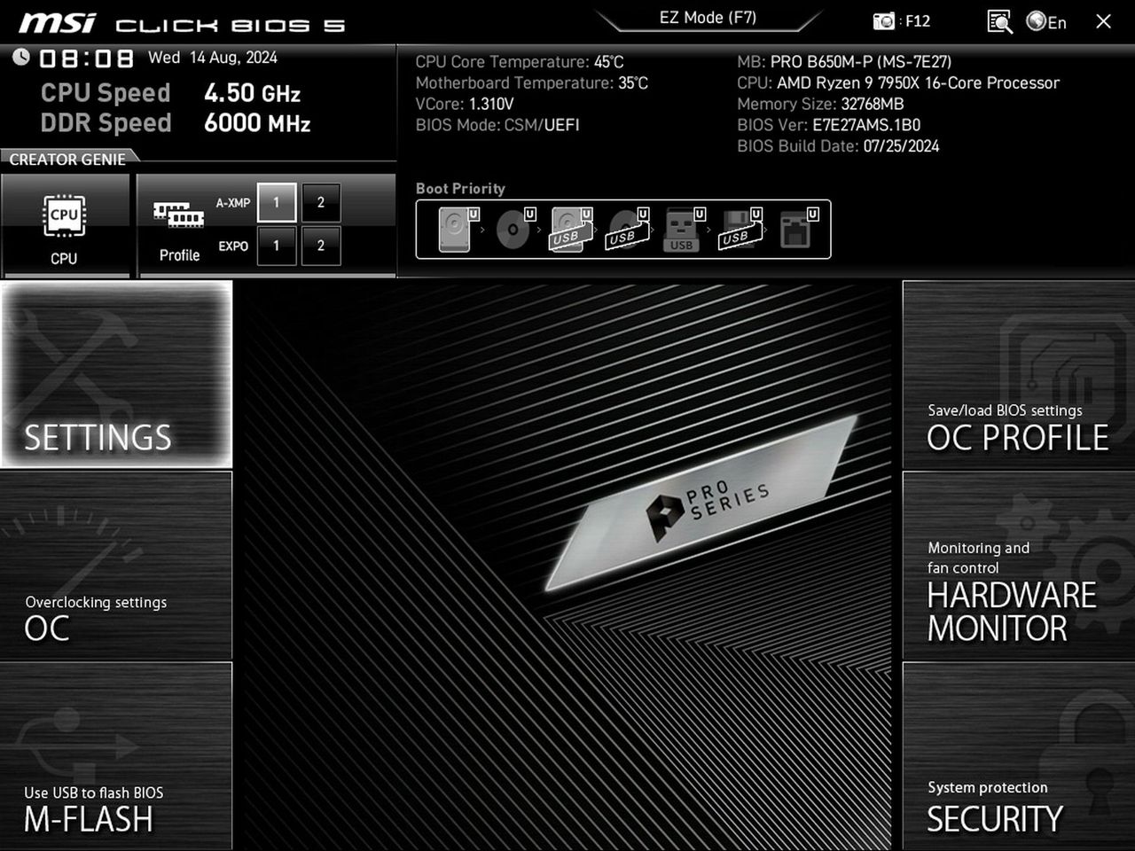Viewport: 1135px width, 851px height.
Task: Open HARDWARE MONITOR fan control tile
Action: point(1019,566)
